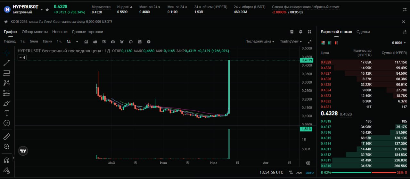The image size is (410, 179).
Task: Click the plus icon in chart toolbar
Action: coord(149,42)
